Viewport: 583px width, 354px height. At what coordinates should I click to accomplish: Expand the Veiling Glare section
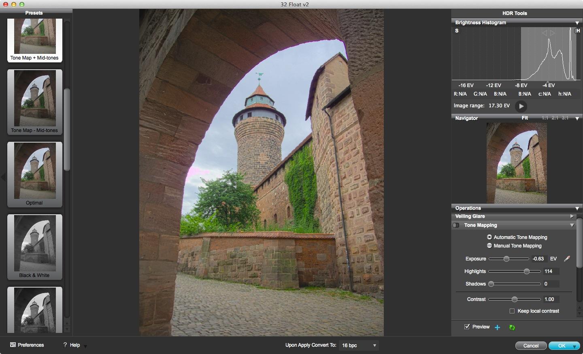pyautogui.click(x=572, y=216)
